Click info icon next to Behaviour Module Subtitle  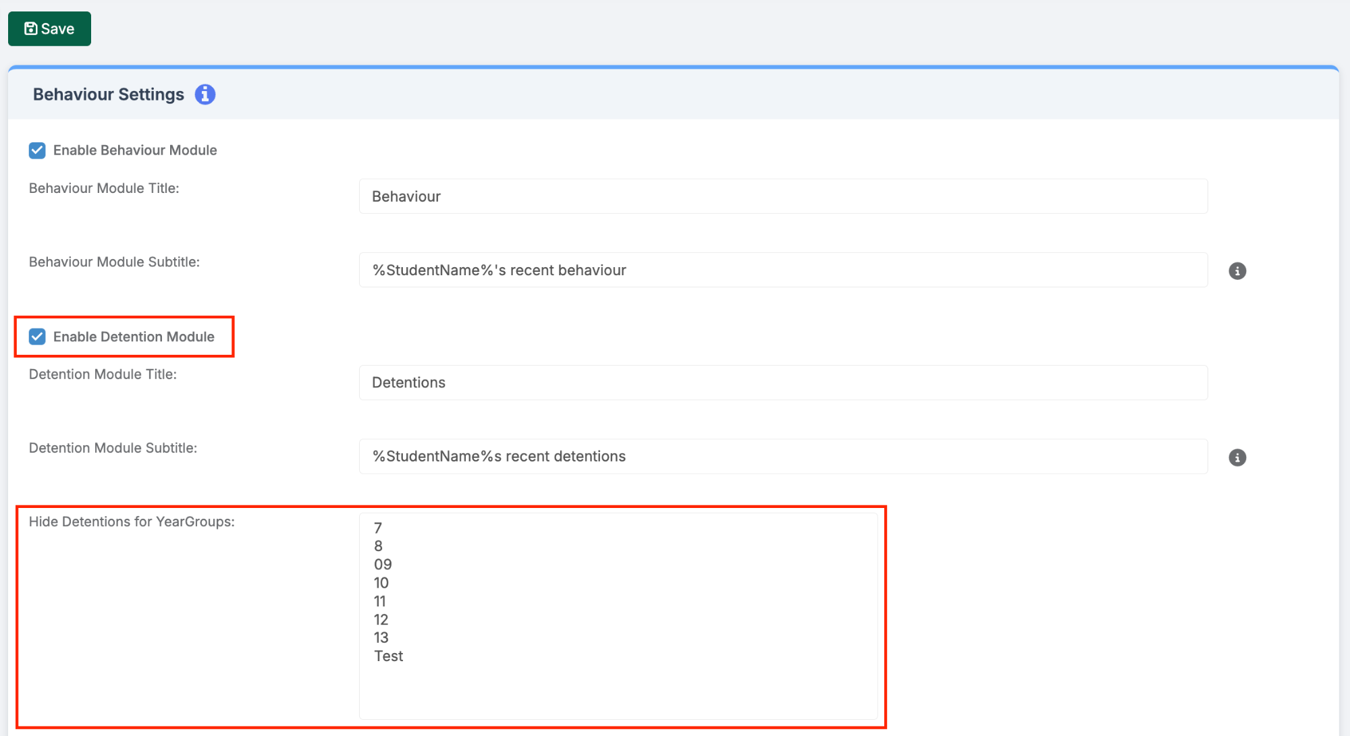click(1237, 271)
